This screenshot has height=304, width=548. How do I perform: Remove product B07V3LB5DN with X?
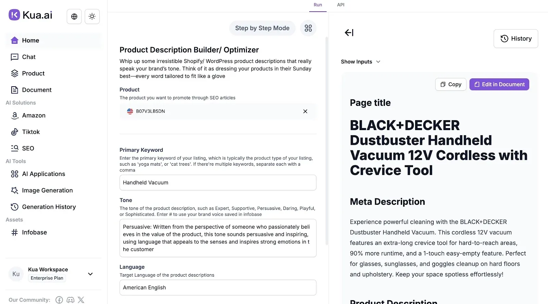coord(305,111)
